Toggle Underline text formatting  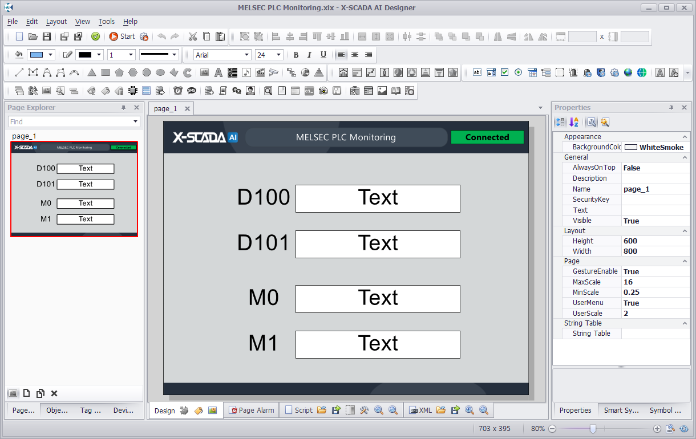tap(323, 55)
